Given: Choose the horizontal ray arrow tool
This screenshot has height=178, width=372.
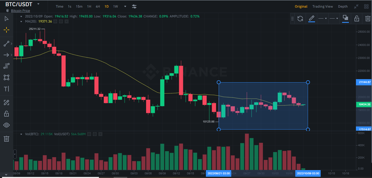Looking at the screenshot, I should click(6, 55).
